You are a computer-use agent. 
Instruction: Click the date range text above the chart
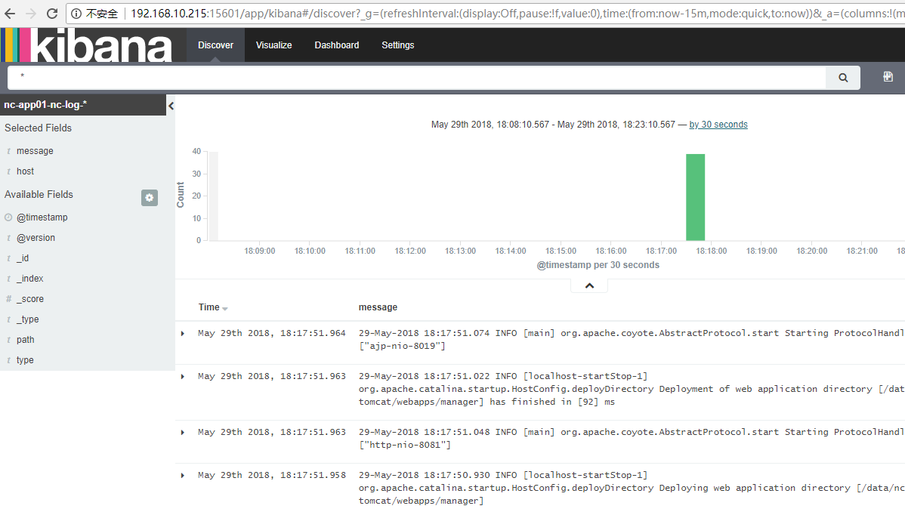tap(553, 125)
